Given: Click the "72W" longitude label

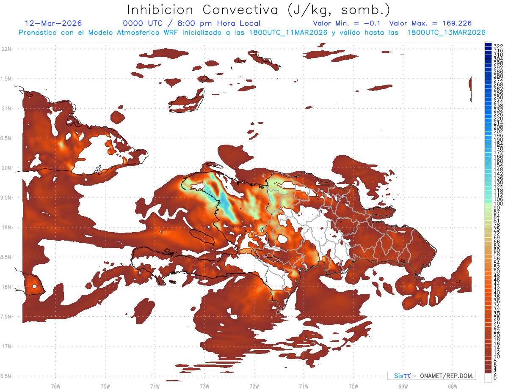Looking at the screenshot, I should pyautogui.click(x=254, y=386).
